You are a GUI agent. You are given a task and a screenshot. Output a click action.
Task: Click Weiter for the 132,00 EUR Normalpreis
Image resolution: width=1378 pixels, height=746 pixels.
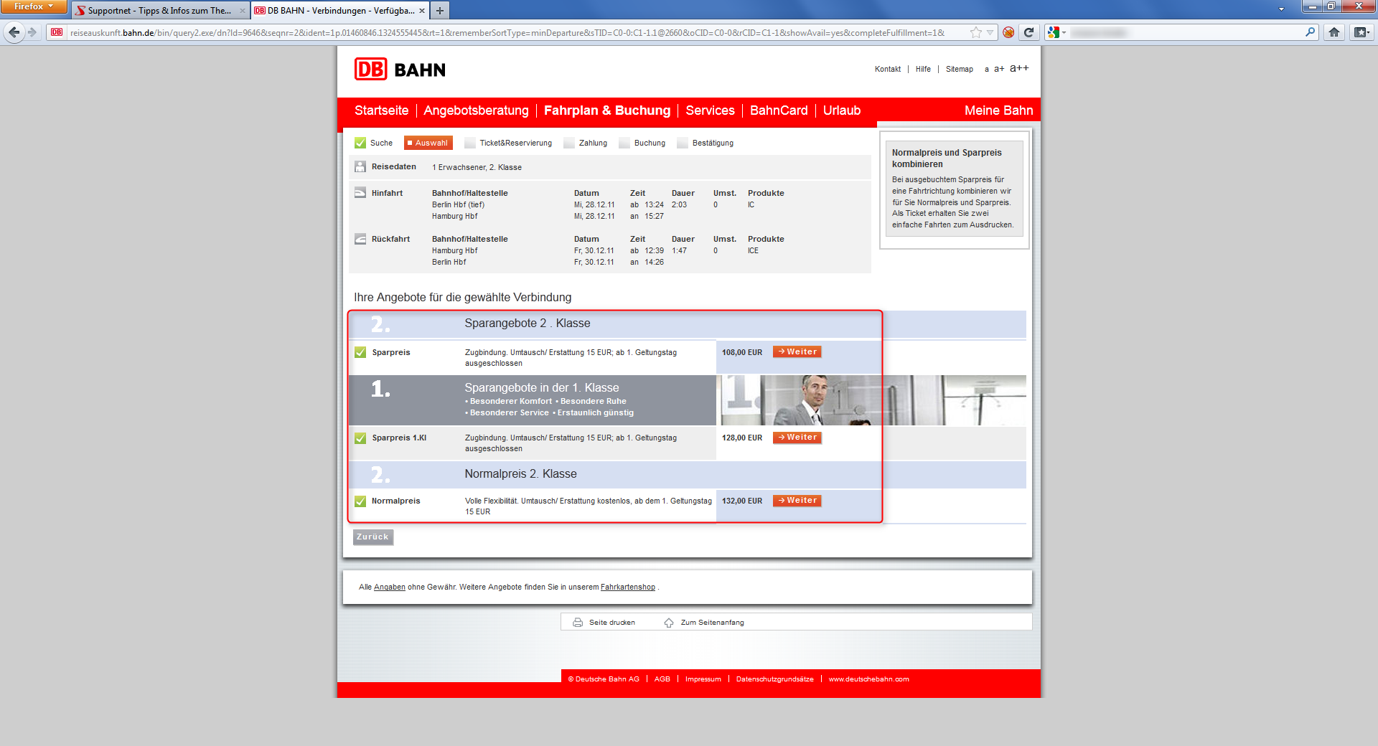pos(797,501)
